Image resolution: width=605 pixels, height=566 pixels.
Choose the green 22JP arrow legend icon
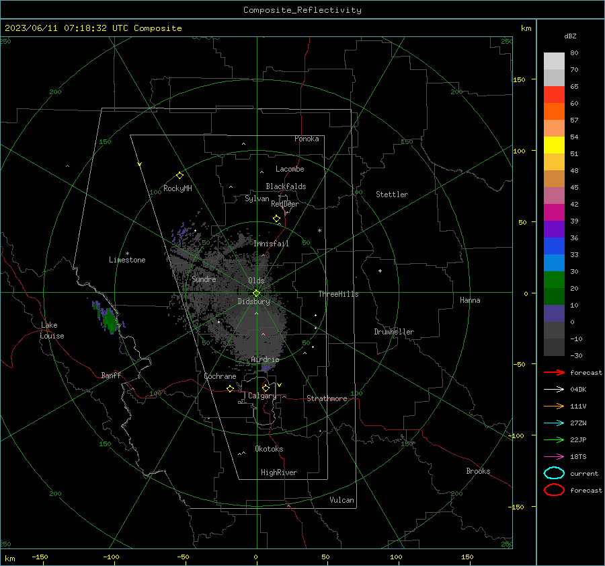coord(554,439)
